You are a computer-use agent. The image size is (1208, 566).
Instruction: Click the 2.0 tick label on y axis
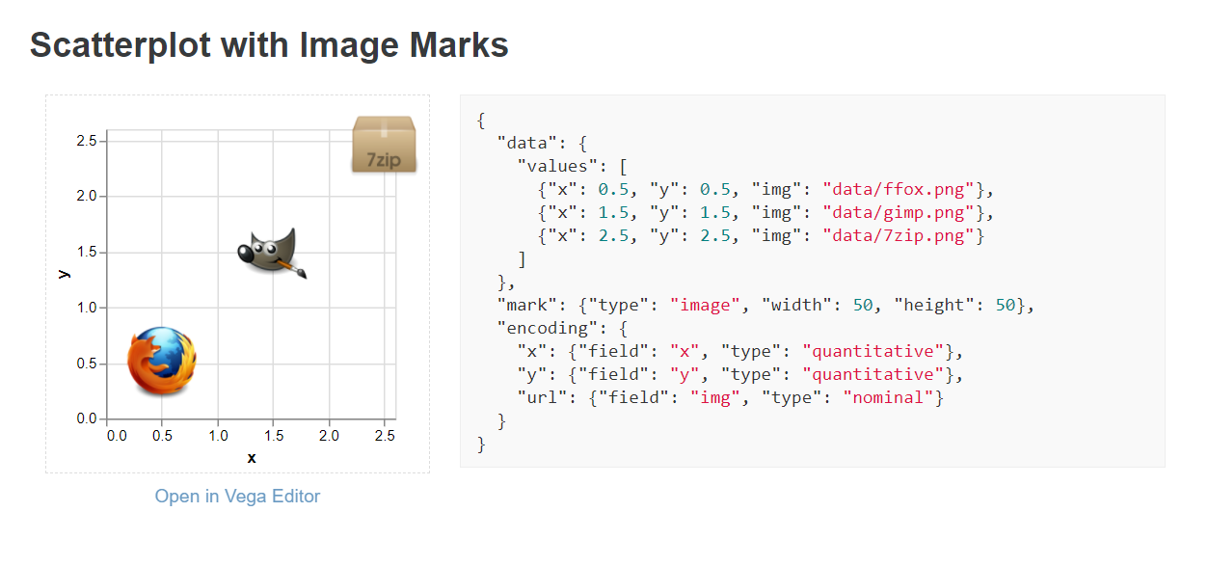pyautogui.click(x=85, y=197)
